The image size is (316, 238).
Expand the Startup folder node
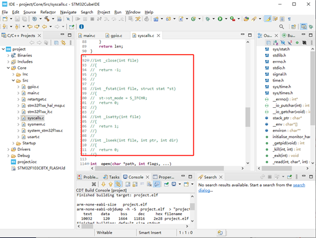13,143
